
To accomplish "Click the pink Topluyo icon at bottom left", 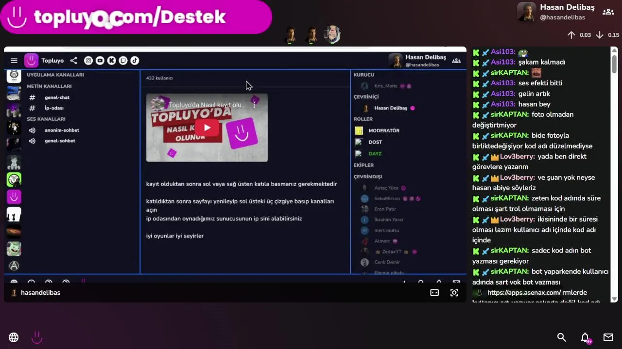I will pyautogui.click(x=37, y=337).
